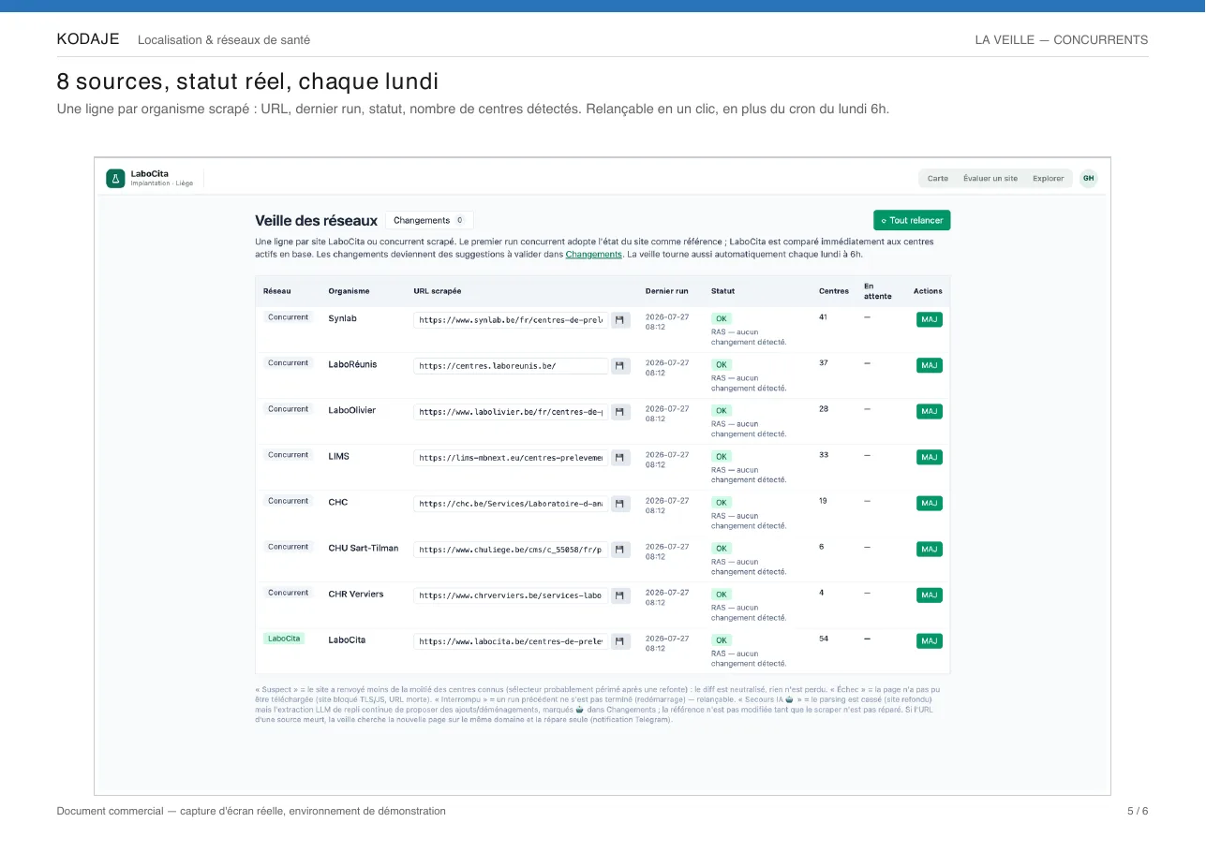
Task: Open the GH user avatar
Action: pos(1088,178)
